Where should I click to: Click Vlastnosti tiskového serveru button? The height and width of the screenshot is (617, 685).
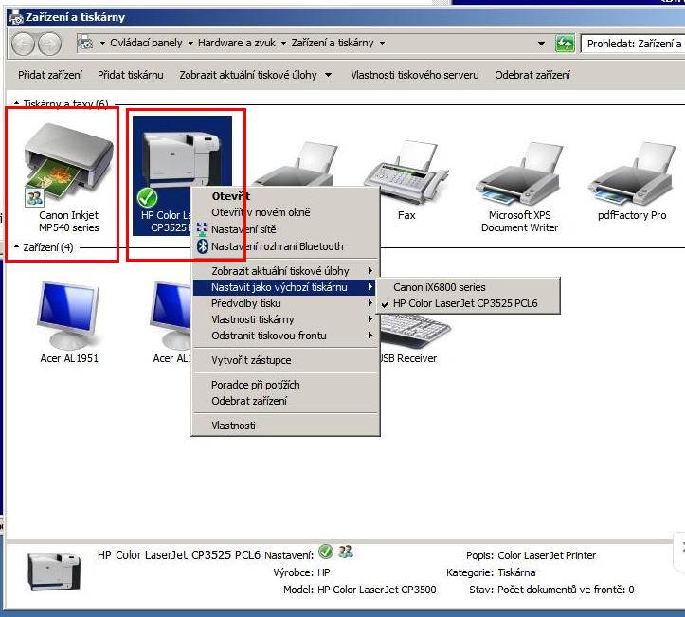pos(415,75)
